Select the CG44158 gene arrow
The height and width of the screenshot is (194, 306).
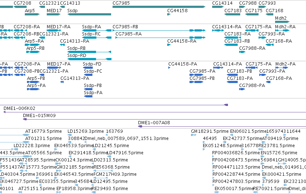[x=169, y=14]
